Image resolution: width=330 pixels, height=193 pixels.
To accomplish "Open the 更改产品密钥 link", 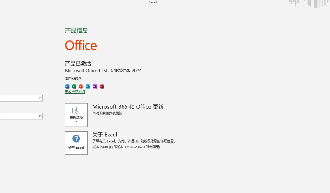I will click(75, 92).
